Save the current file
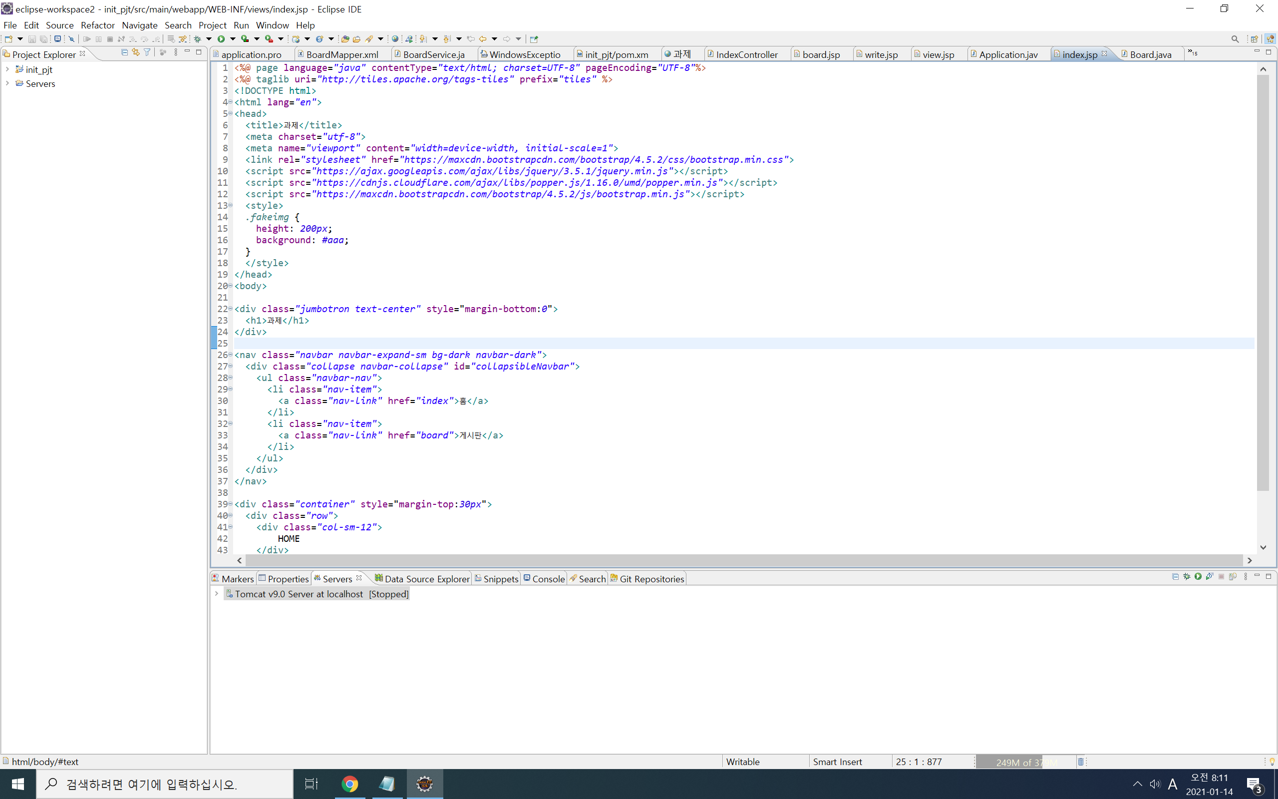Image resolution: width=1278 pixels, height=799 pixels. point(32,38)
